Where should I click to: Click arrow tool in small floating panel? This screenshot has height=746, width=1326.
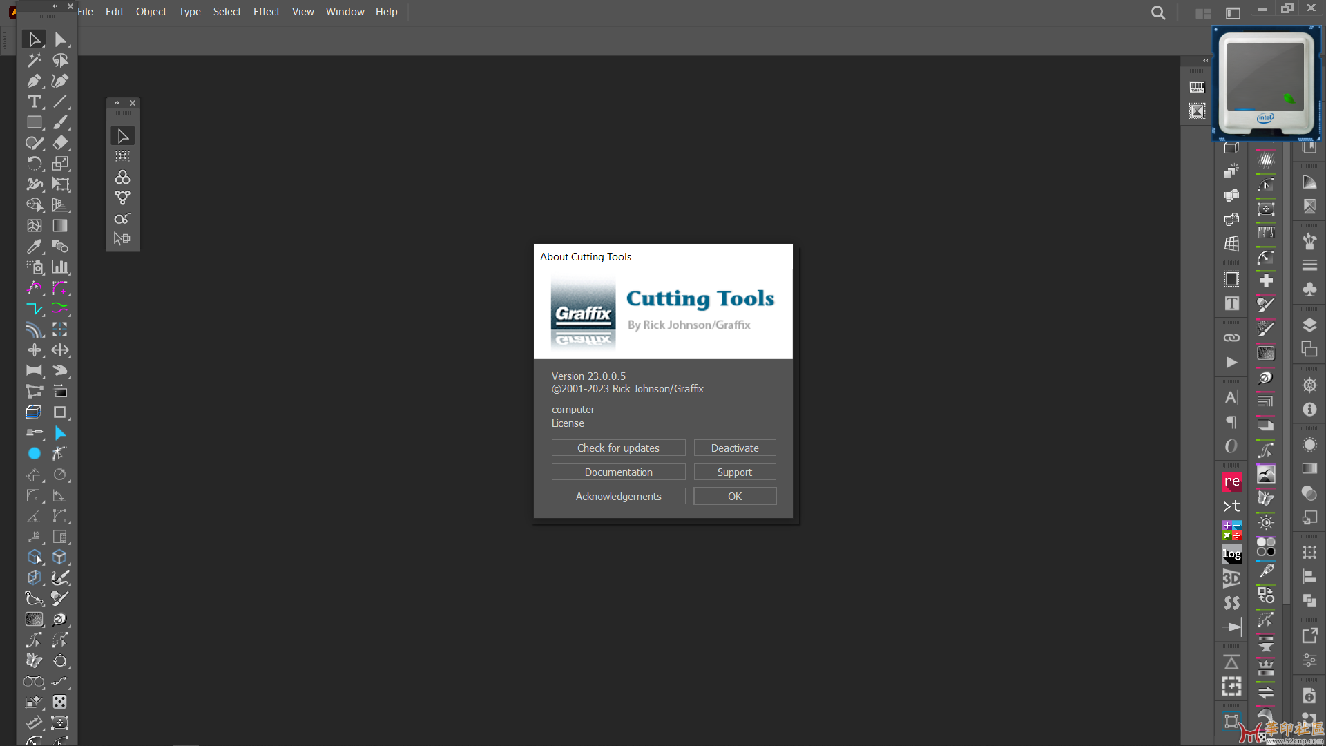(122, 136)
